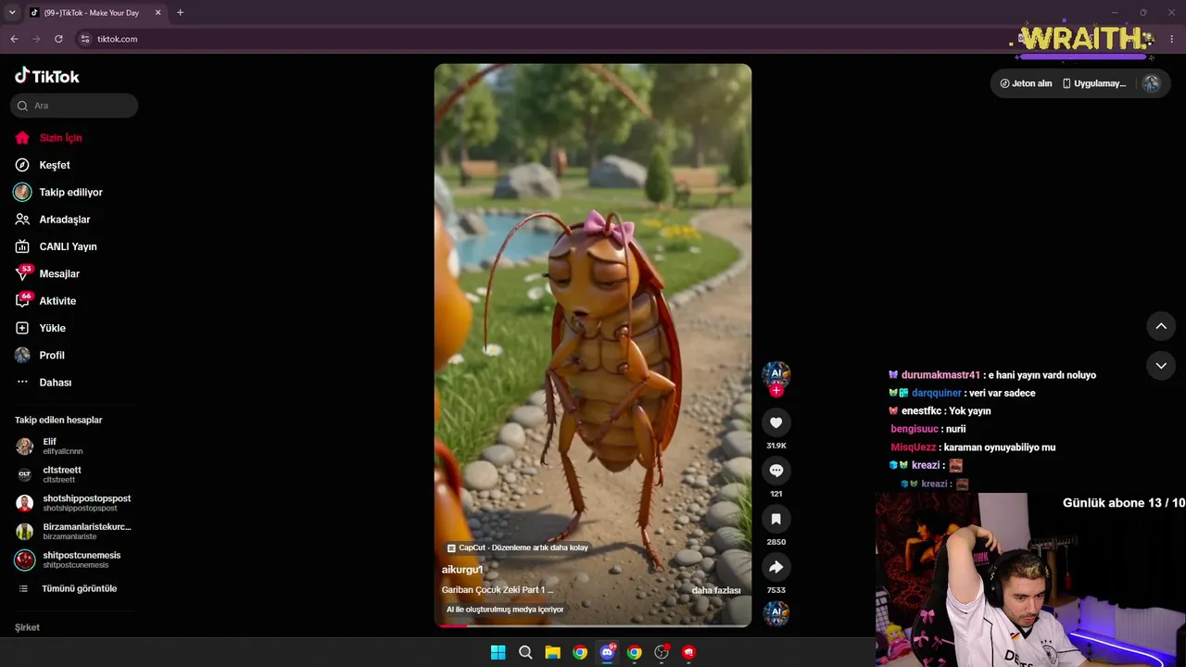Open the first Chrome icon on the taskbar
The height and width of the screenshot is (667, 1186).
580,652
